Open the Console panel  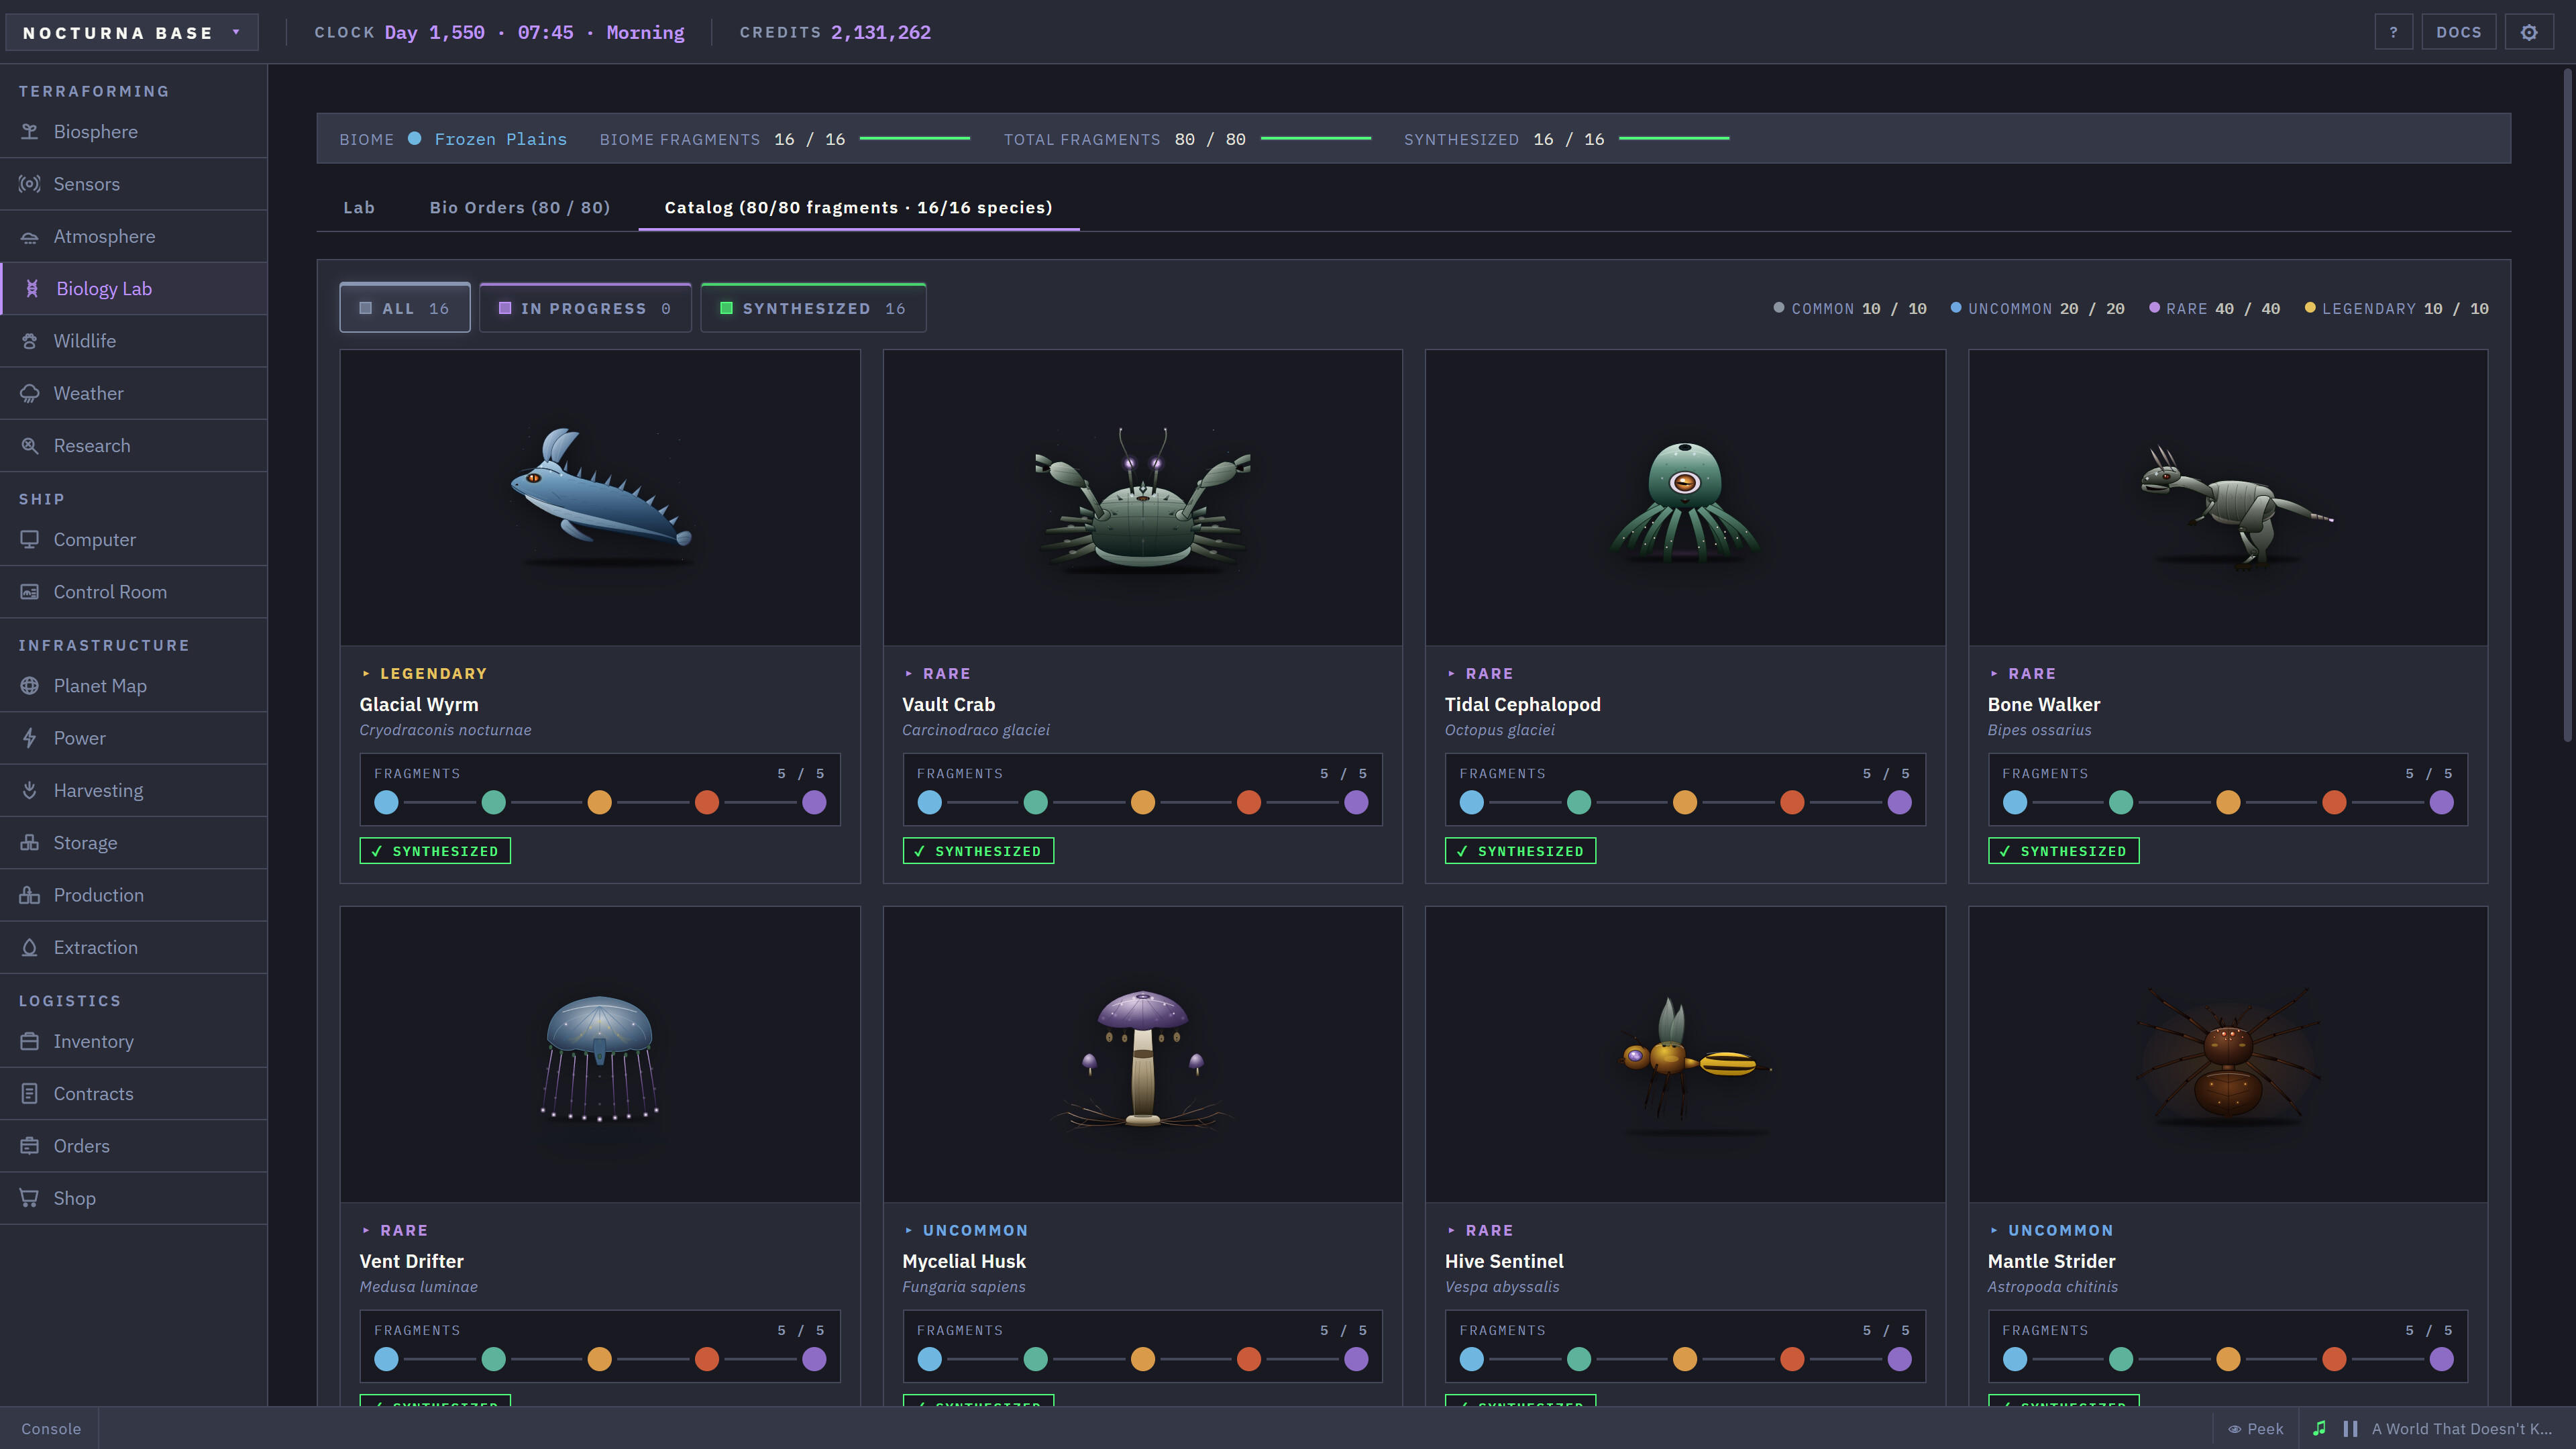[x=51, y=1428]
